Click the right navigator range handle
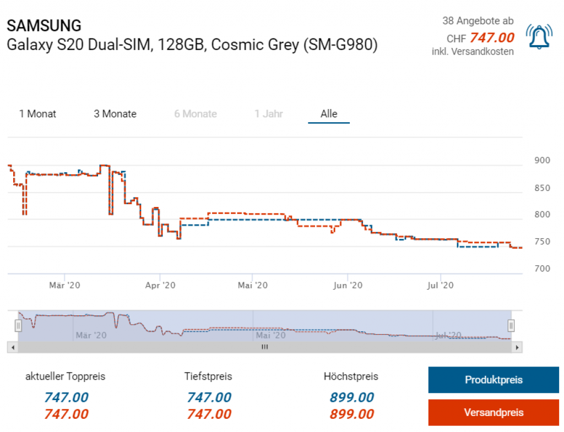 tap(511, 326)
